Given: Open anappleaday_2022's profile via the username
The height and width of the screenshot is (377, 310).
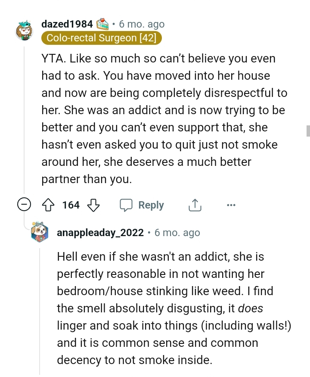Looking at the screenshot, I should coord(100,232).
